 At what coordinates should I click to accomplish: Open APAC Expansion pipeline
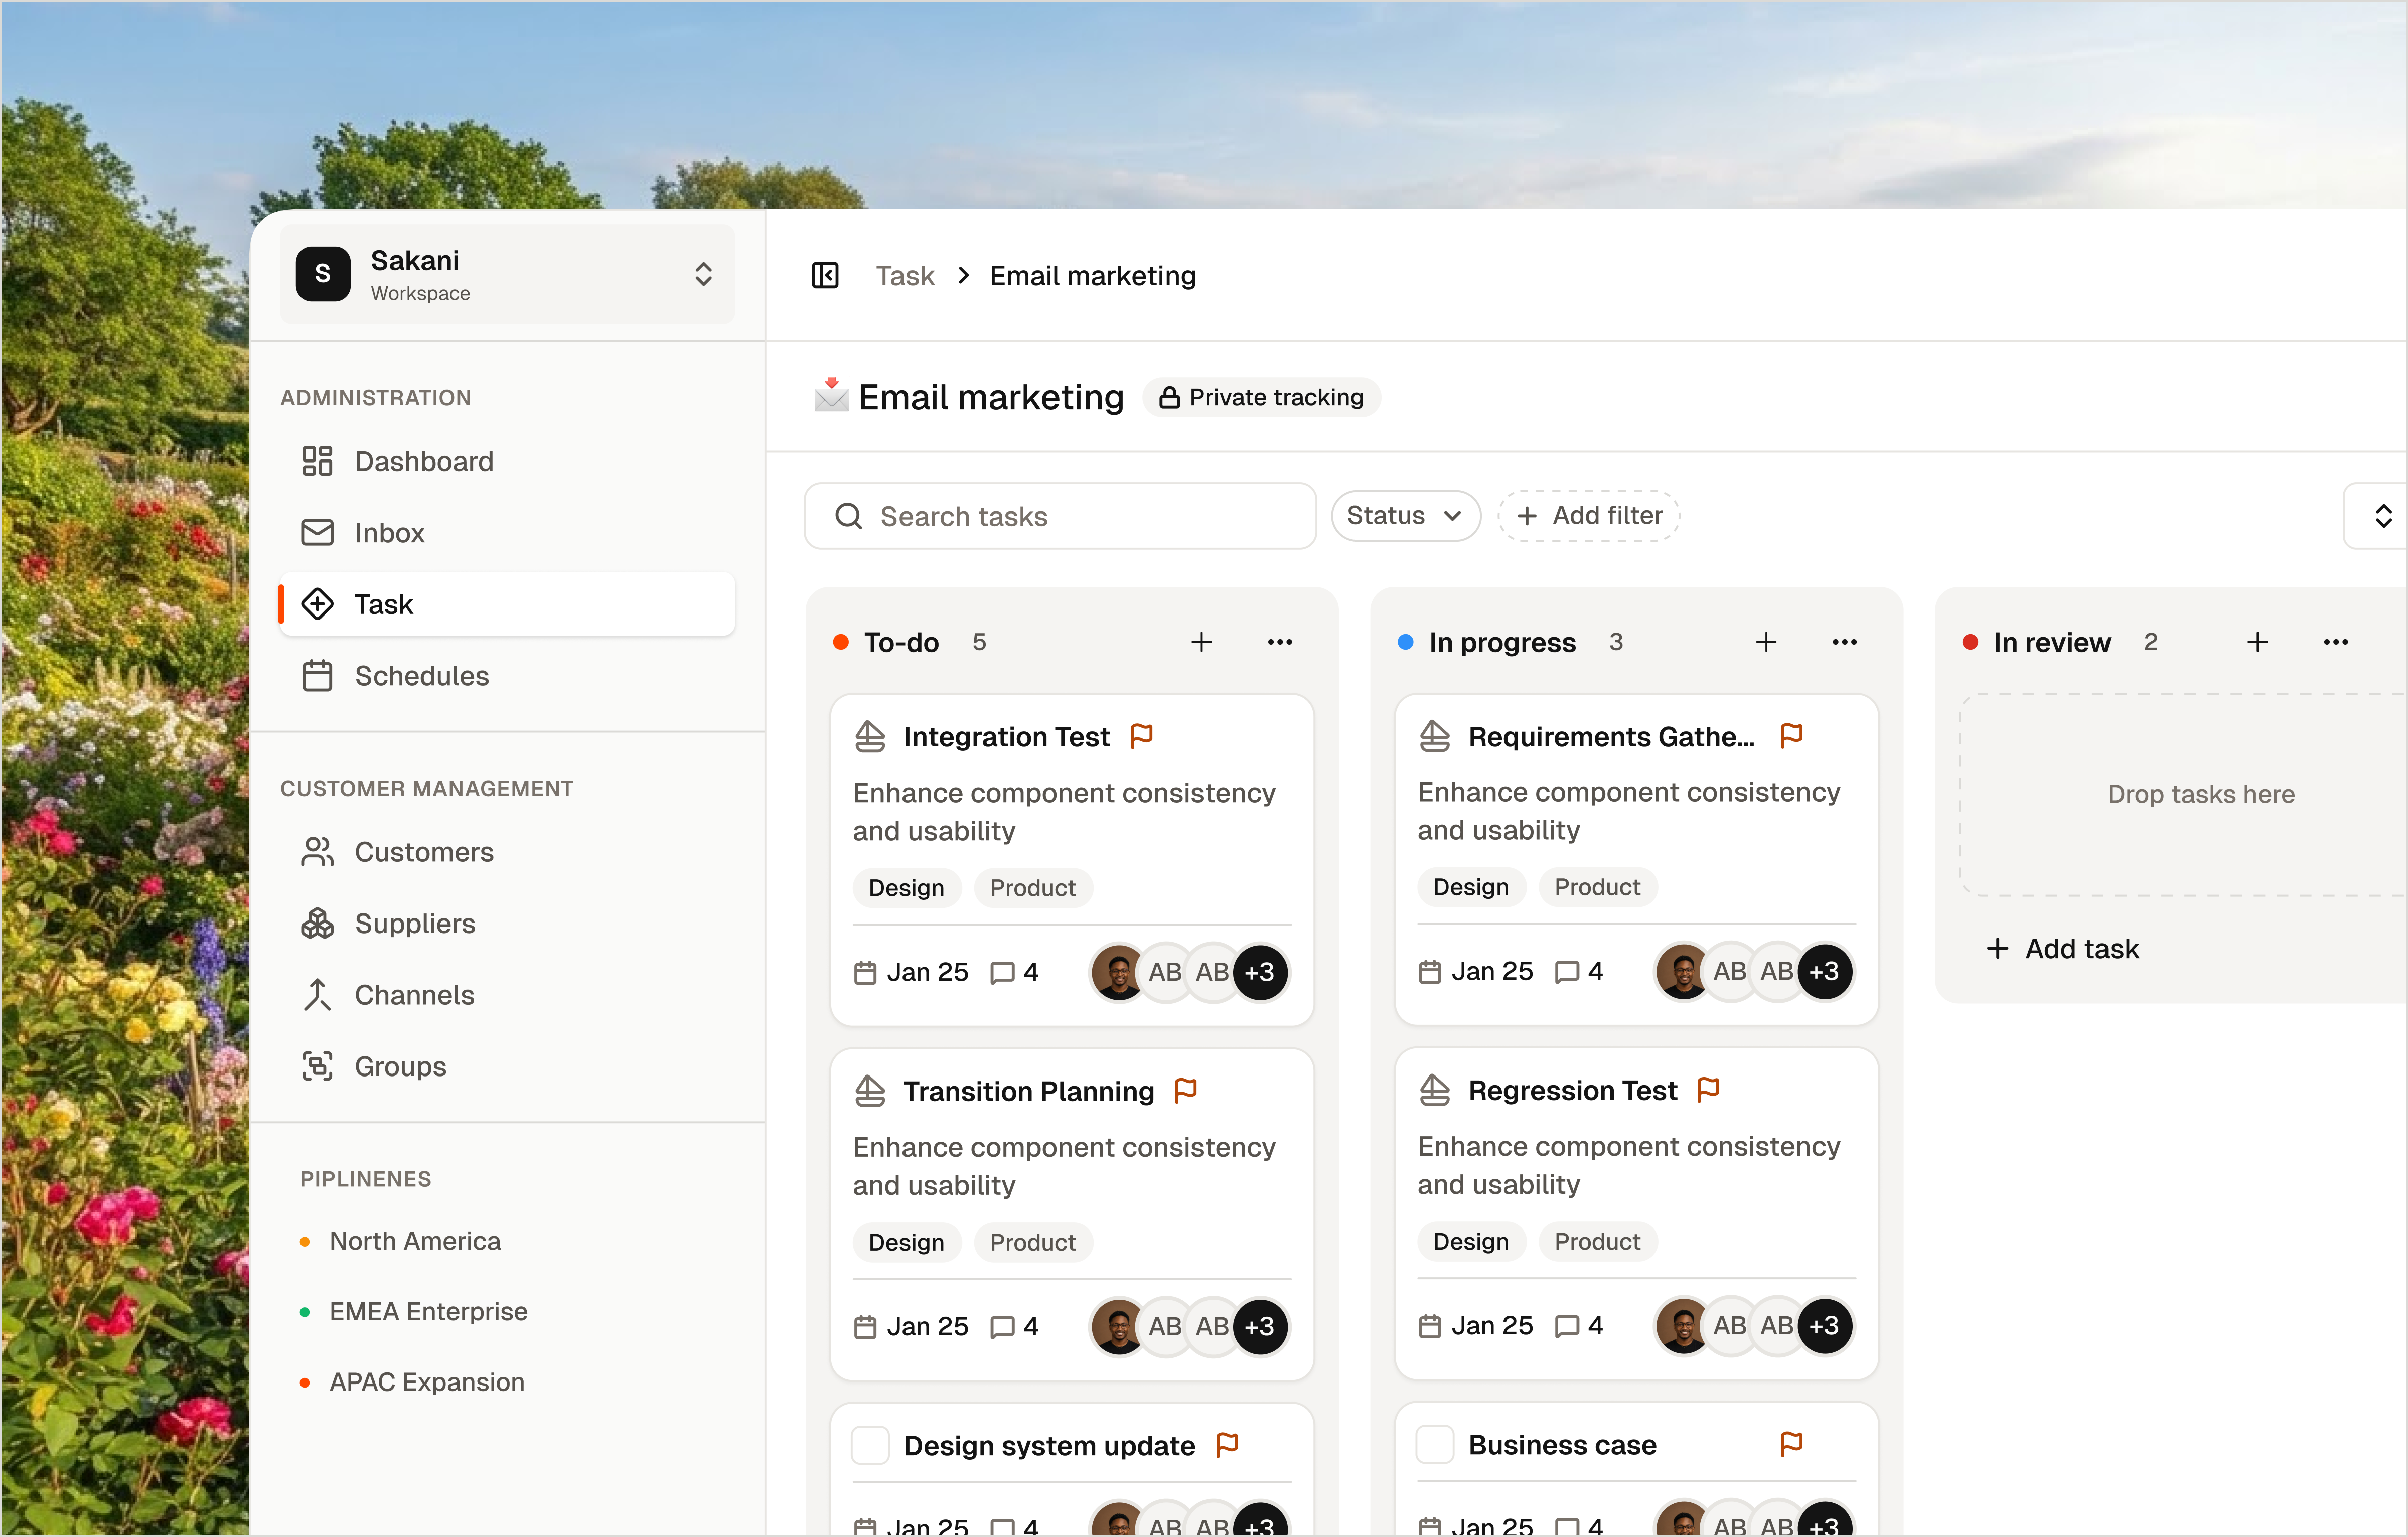coord(412,1382)
